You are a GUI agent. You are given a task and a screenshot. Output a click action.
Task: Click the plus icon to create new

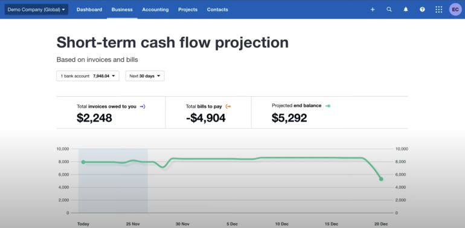(x=373, y=10)
